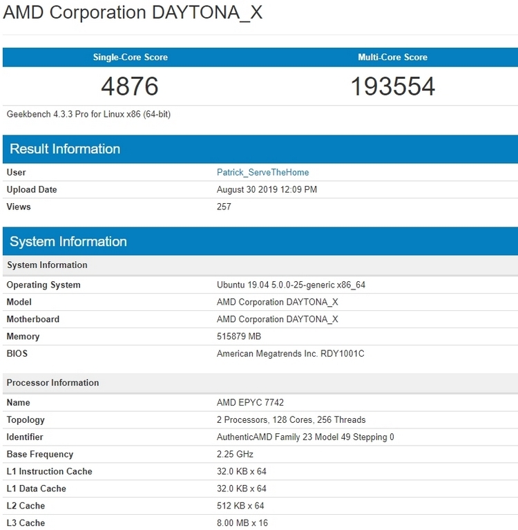Viewport: 518px width, 530px height.
Task: Click the AuthenticAMD Family 23 identifier value
Action: 305,437
